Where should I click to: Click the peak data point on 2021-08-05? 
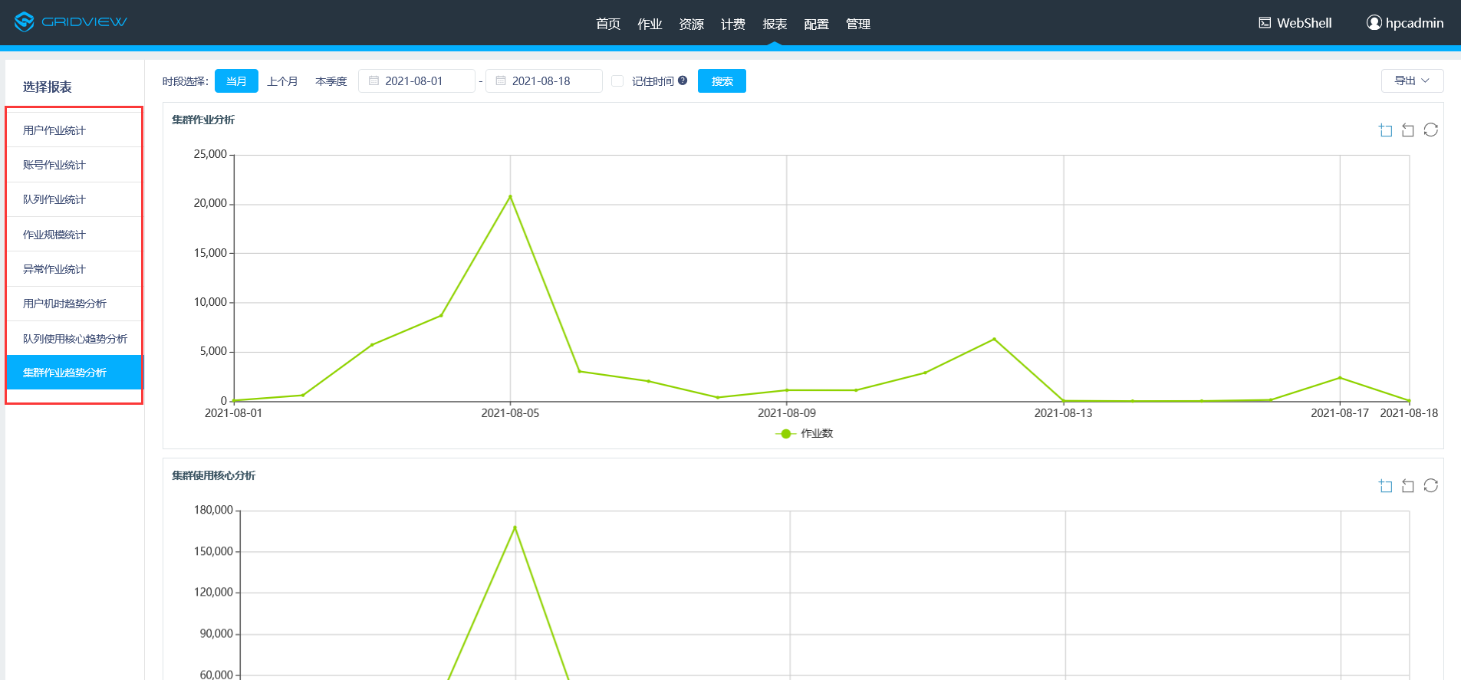(x=510, y=196)
